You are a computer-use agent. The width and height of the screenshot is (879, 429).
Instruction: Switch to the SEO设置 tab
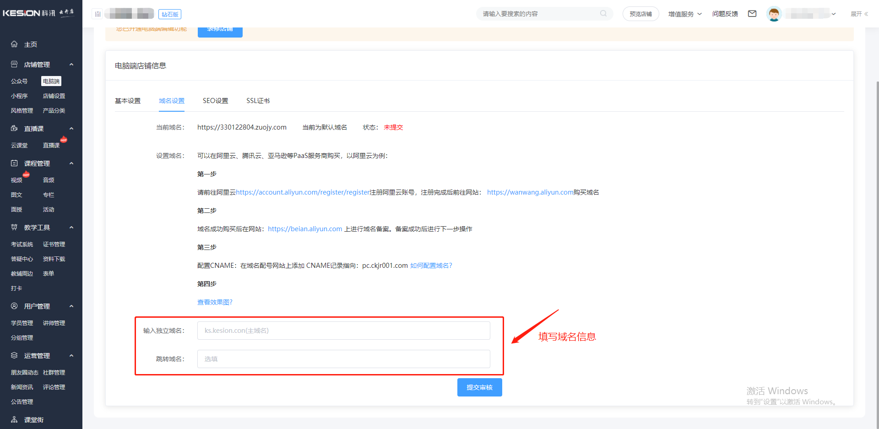215,101
